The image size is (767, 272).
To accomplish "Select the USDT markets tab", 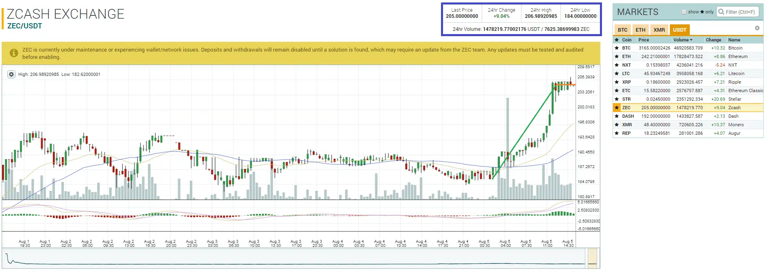I will coord(679,30).
